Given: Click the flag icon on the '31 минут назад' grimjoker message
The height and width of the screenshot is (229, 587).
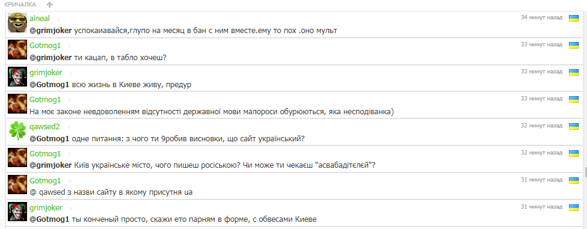Looking at the screenshot, I should click(x=574, y=207).
